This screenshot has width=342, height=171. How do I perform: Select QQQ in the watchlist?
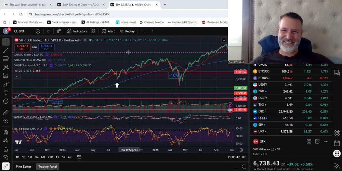(291, 118)
